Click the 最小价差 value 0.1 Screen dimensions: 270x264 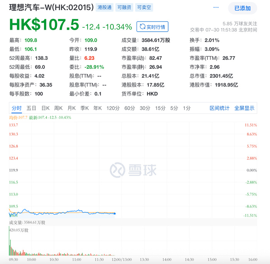tap(98, 94)
